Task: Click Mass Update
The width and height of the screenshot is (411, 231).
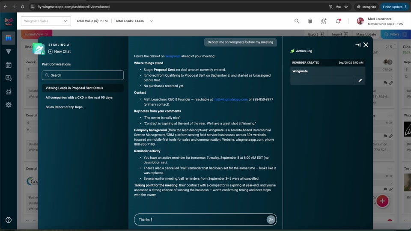Action: coord(366,34)
